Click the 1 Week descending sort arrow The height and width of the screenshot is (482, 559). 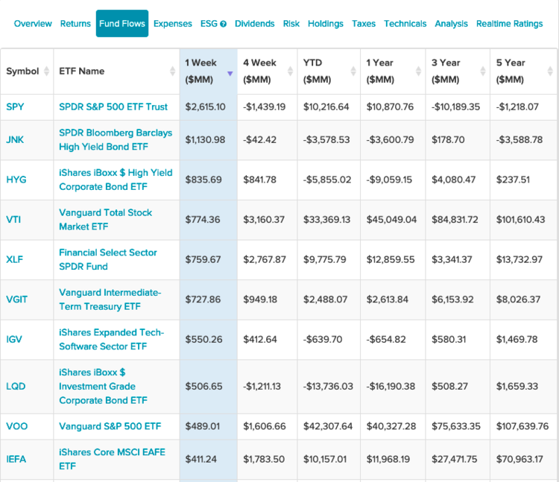click(x=230, y=73)
